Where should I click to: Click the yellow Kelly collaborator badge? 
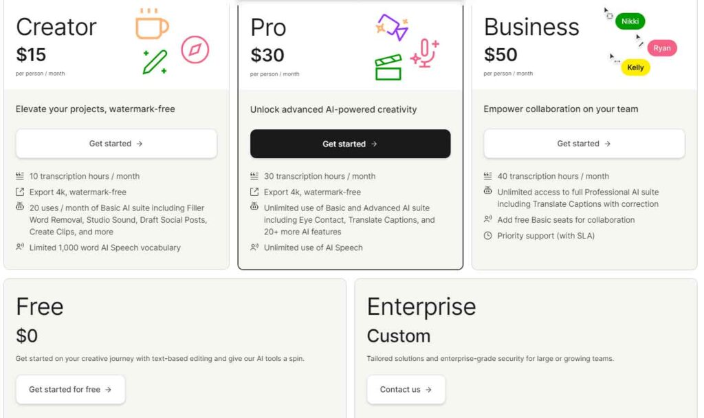pos(635,67)
